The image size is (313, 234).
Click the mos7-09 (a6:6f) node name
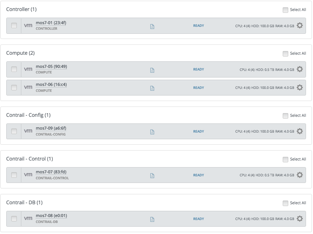click(x=51, y=128)
